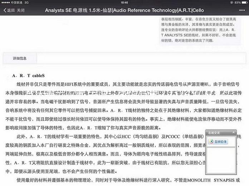249x186 pixels.
Task: Click the MONOLITH SYNAPSIS text
Action: pos(211,180)
